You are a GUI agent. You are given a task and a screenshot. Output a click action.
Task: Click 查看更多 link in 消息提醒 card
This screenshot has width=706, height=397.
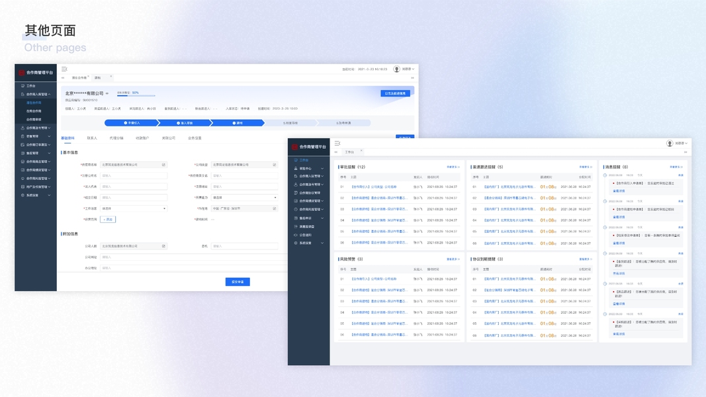point(676,167)
